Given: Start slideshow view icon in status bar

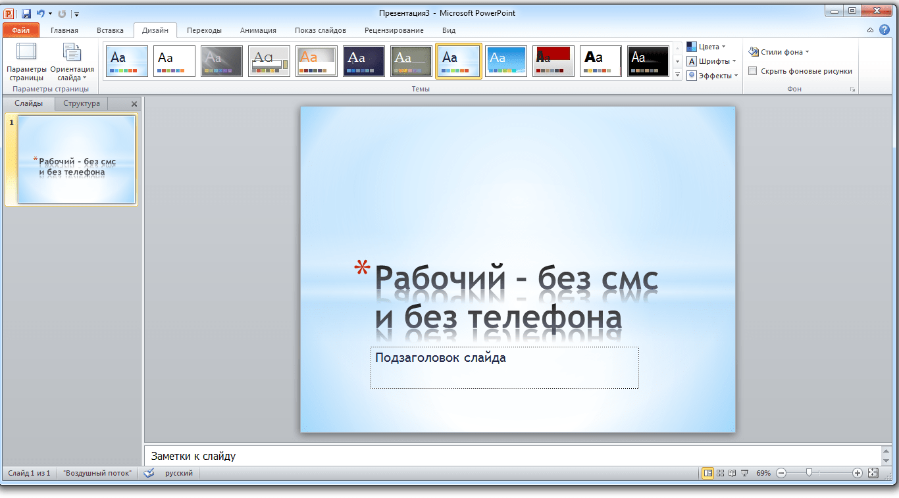Looking at the screenshot, I should [x=745, y=473].
